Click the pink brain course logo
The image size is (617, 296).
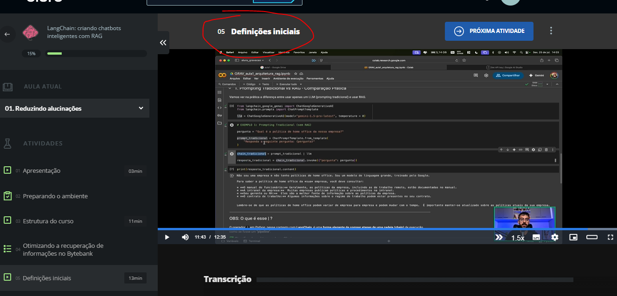pyautogui.click(x=31, y=32)
